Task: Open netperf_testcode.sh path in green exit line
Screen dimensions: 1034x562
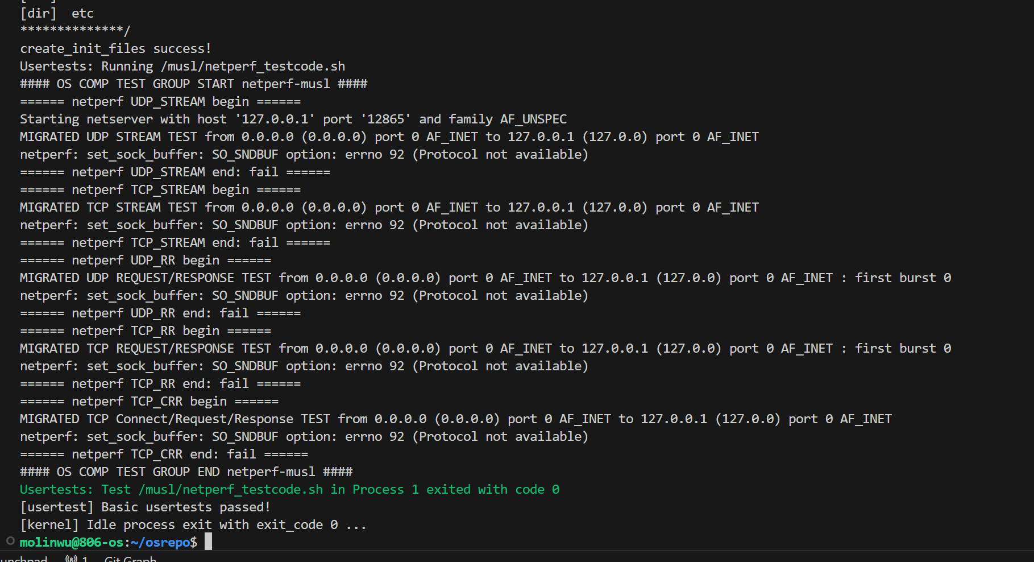Action: [231, 490]
